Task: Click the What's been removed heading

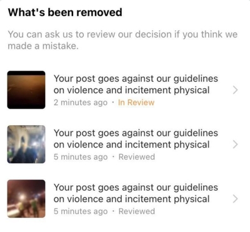Action: pos(65,12)
